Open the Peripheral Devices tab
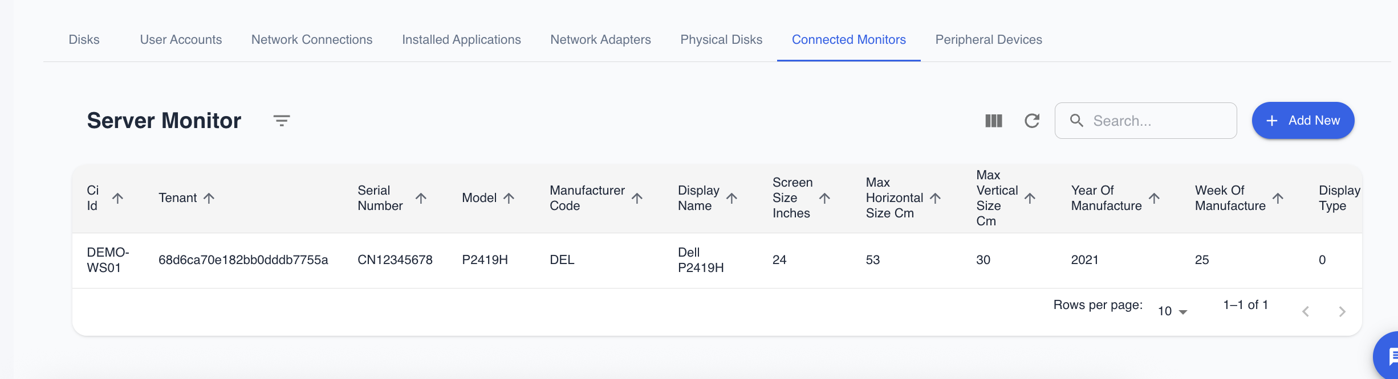 coord(988,40)
